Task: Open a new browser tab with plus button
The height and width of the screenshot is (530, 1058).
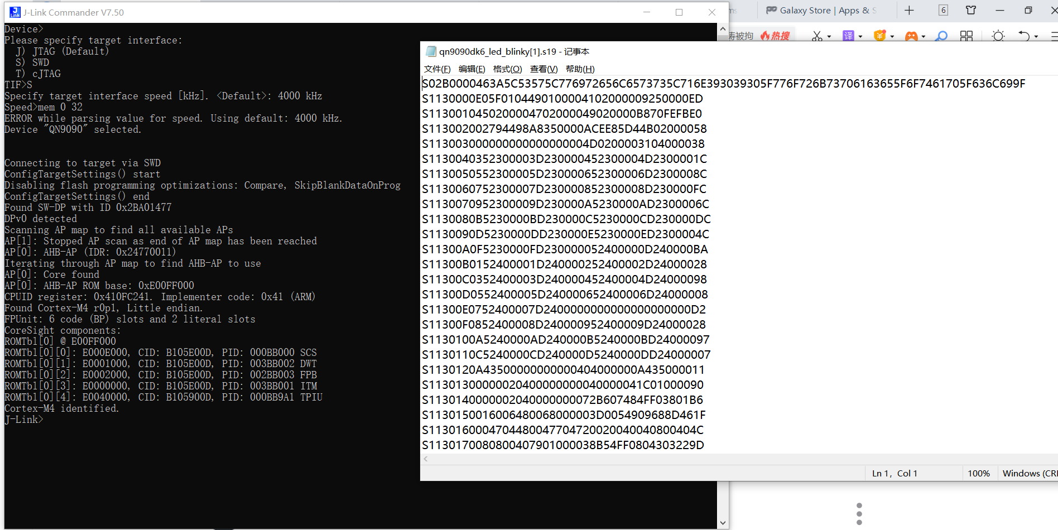Action: [909, 10]
